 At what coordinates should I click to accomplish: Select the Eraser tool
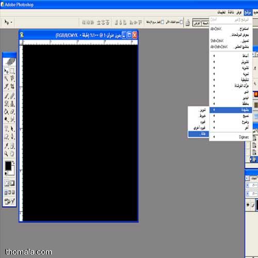point(12,111)
